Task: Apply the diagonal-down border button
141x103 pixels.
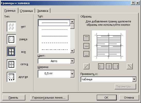Action: (x=130, y=66)
